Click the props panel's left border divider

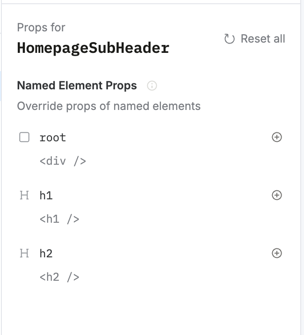[x=1, y=187]
